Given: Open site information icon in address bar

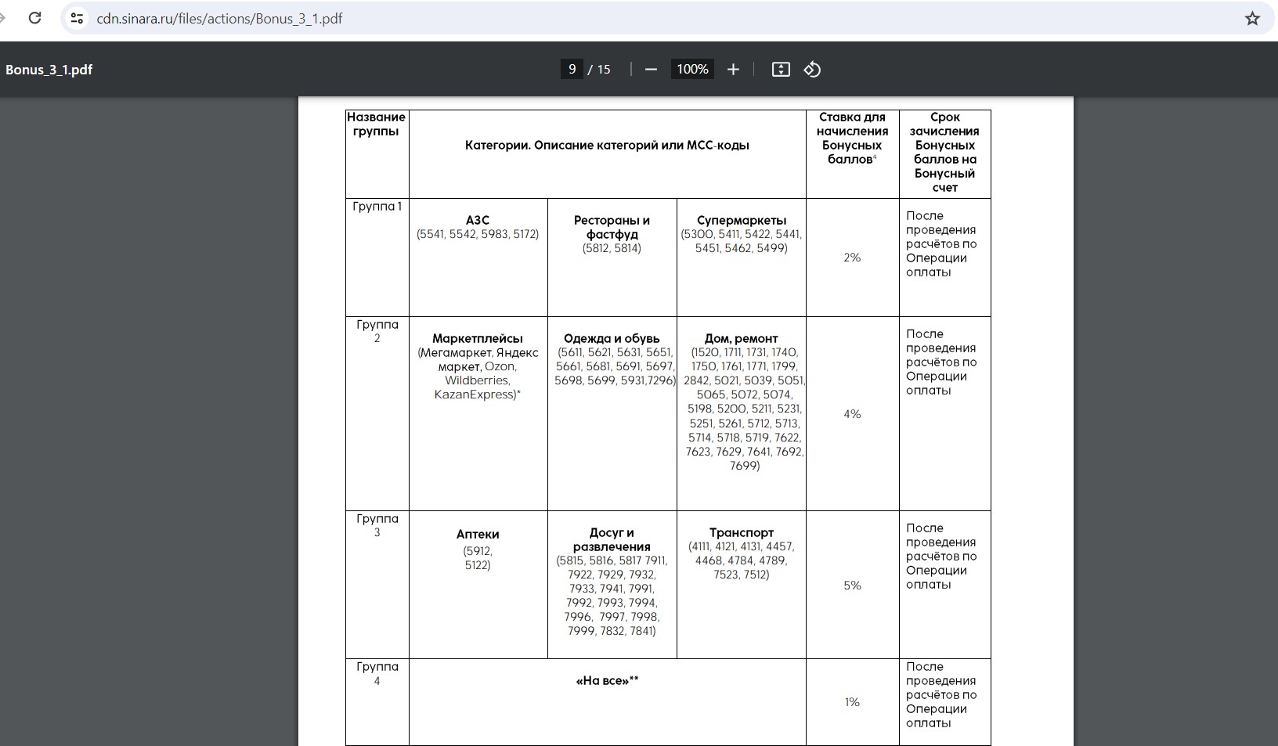Looking at the screenshot, I should [x=77, y=18].
